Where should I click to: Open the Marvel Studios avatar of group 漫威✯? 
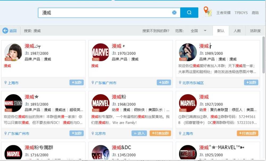[13, 103]
